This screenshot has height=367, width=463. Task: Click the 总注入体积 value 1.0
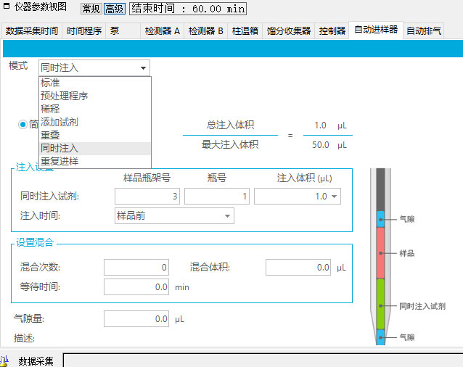point(320,125)
